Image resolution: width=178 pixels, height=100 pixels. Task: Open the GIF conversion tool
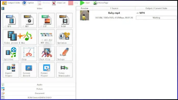point(47,20)
